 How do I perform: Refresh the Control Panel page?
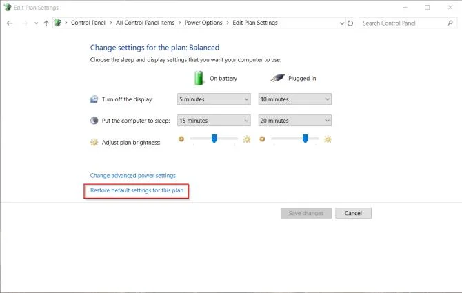pos(350,23)
